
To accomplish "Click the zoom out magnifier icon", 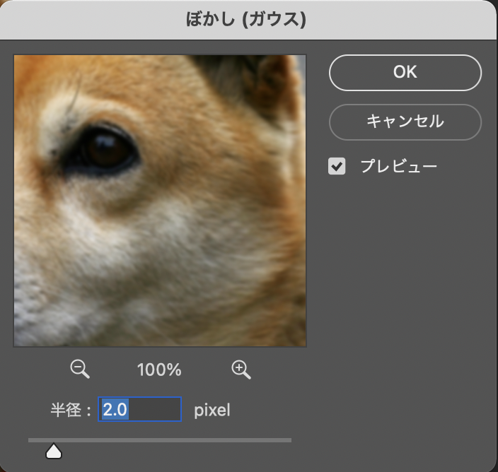I will click(x=80, y=368).
